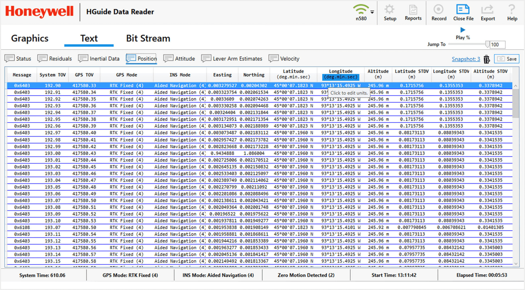Click the Latitude STDV value 0.007790845

[x=412, y=227]
